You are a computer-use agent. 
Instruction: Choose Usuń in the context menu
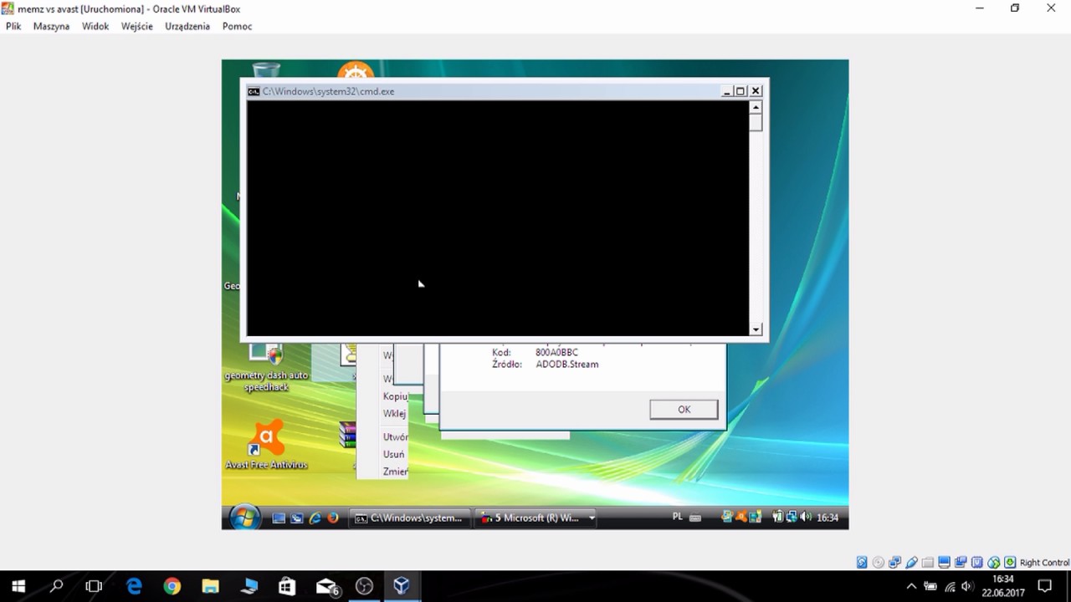[393, 454]
